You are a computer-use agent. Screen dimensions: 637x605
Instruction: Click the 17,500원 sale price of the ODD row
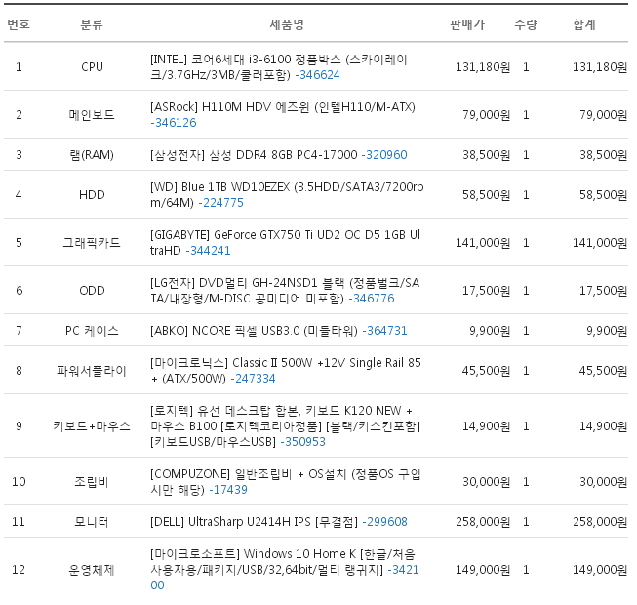pyautogui.click(x=486, y=291)
